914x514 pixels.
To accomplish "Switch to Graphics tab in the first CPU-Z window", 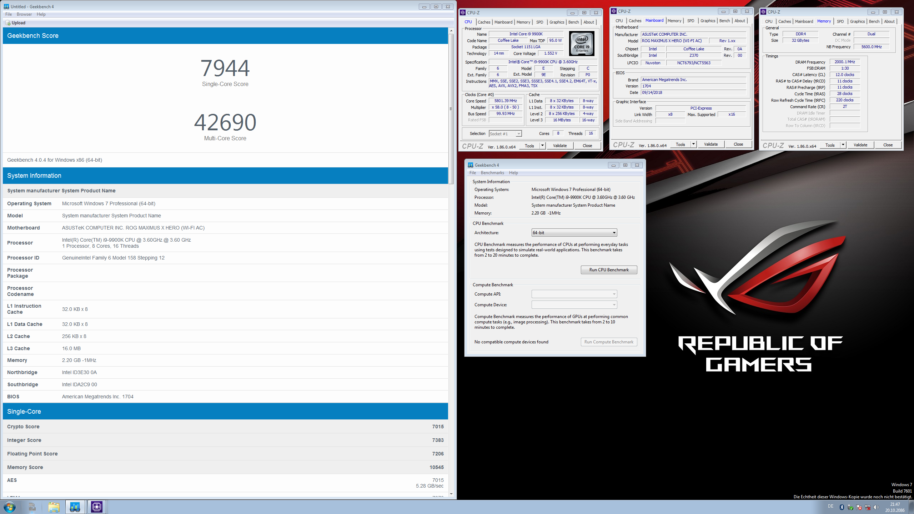I will (x=557, y=22).
